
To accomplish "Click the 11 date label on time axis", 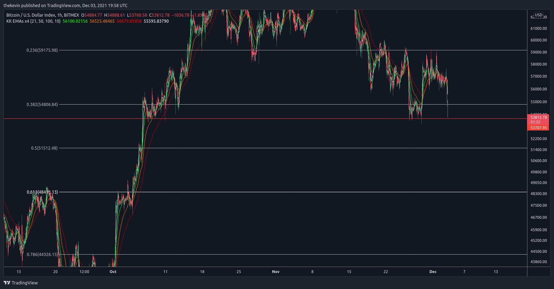I will tap(165, 272).
